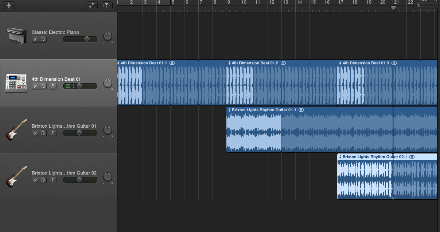Click bar 17 in the timeline ruler
Screen dimensions: 440x232
click(x=341, y=3)
